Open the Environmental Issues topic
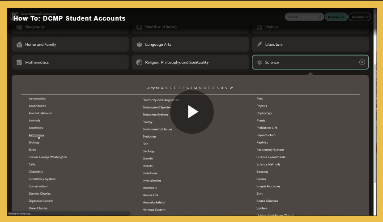This screenshot has height=222, width=383. 157,129
